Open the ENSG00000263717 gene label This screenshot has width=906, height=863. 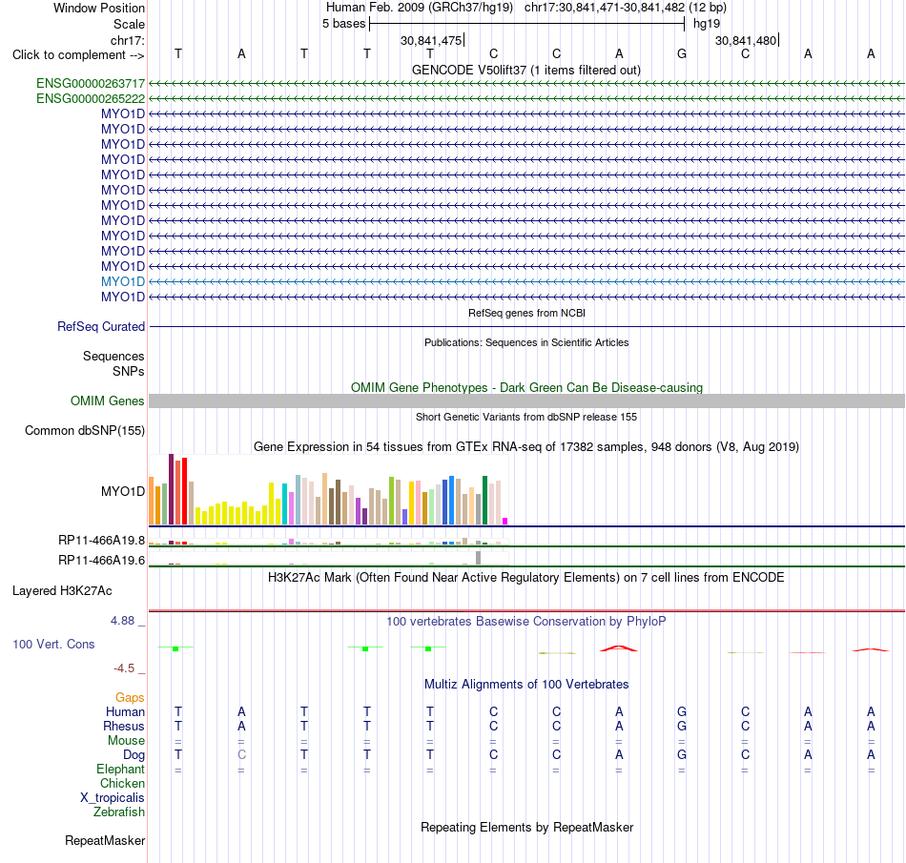pyautogui.click(x=91, y=84)
